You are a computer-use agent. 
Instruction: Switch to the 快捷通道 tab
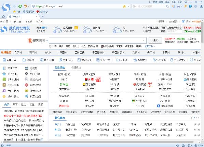(x=76, y=68)
